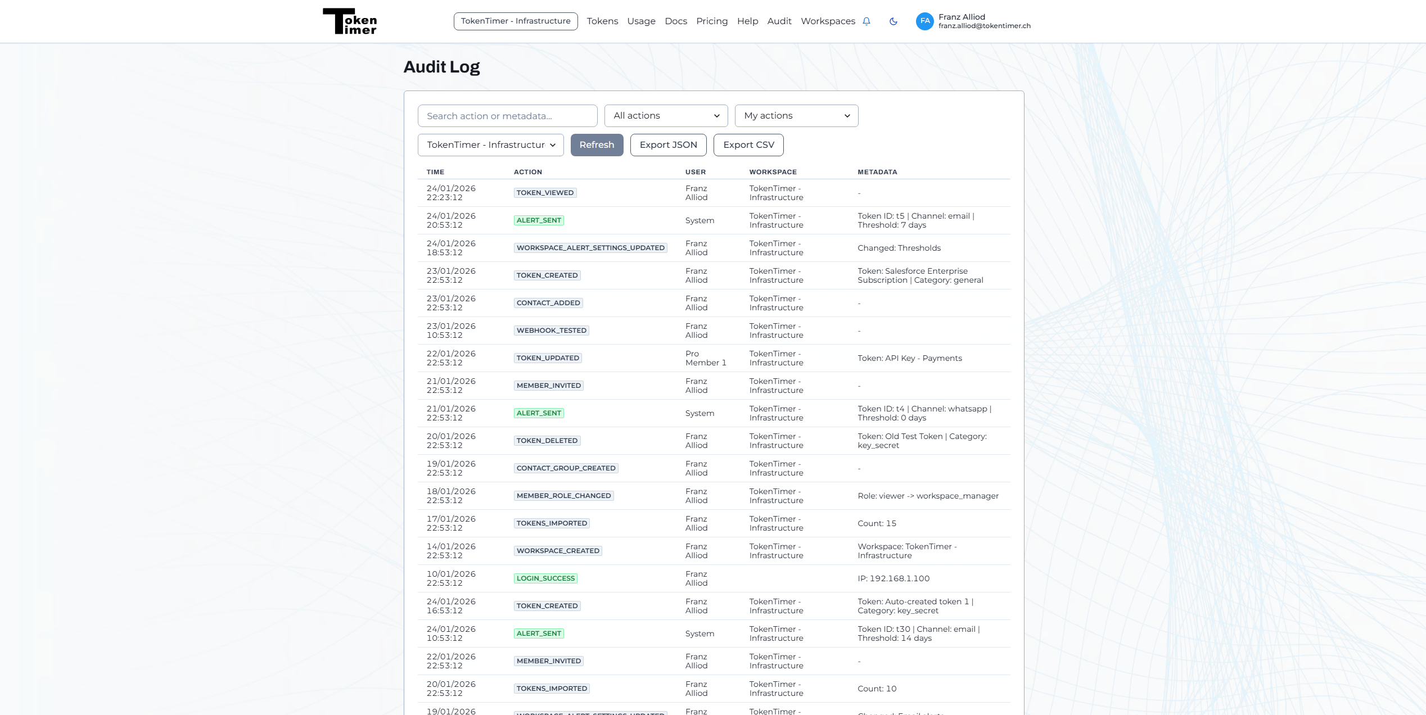Click the TIME column header
The image size is (1426, 715).
pyautogui.click(x=435, y=172)
